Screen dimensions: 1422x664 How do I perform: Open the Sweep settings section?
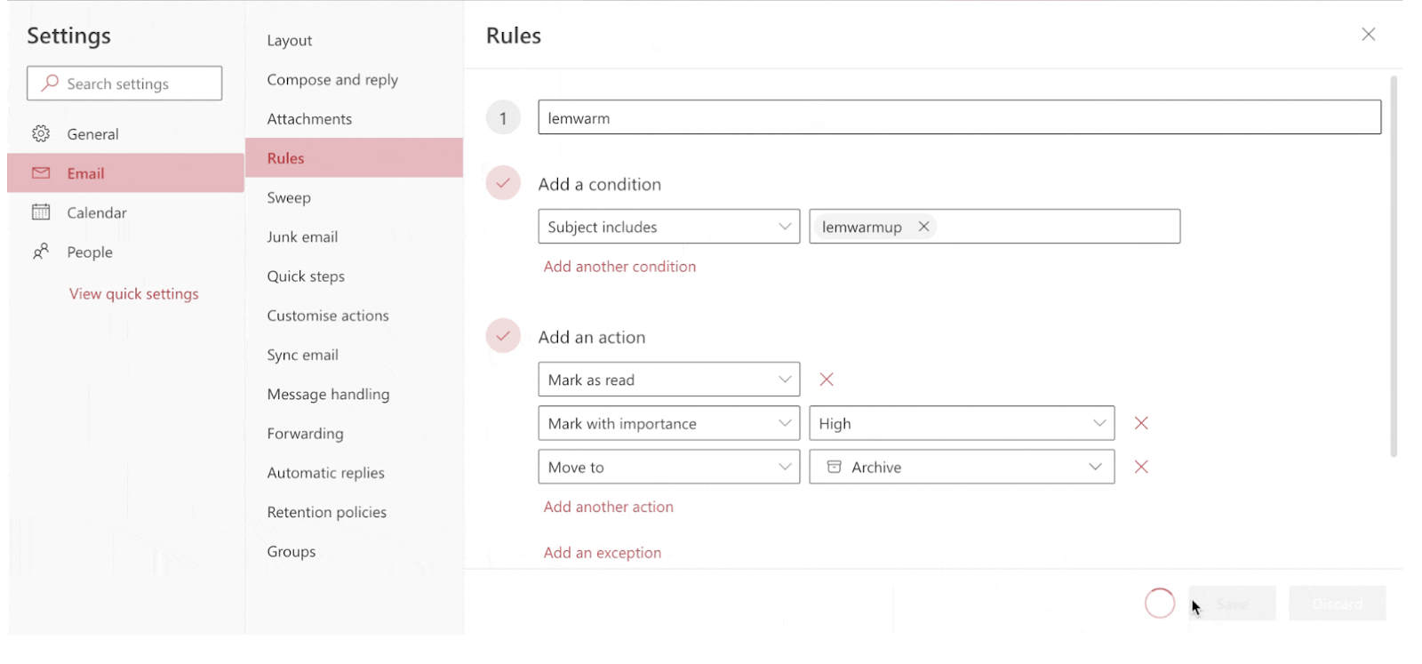coord(289,197)
